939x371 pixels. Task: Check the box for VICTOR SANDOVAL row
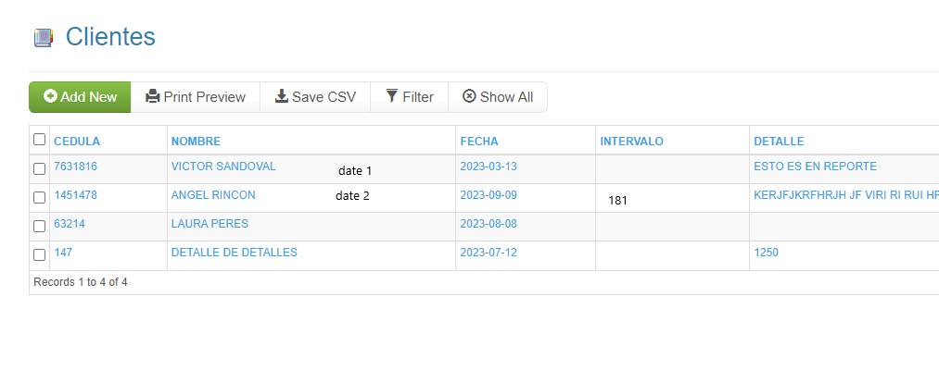pos(40,169)
